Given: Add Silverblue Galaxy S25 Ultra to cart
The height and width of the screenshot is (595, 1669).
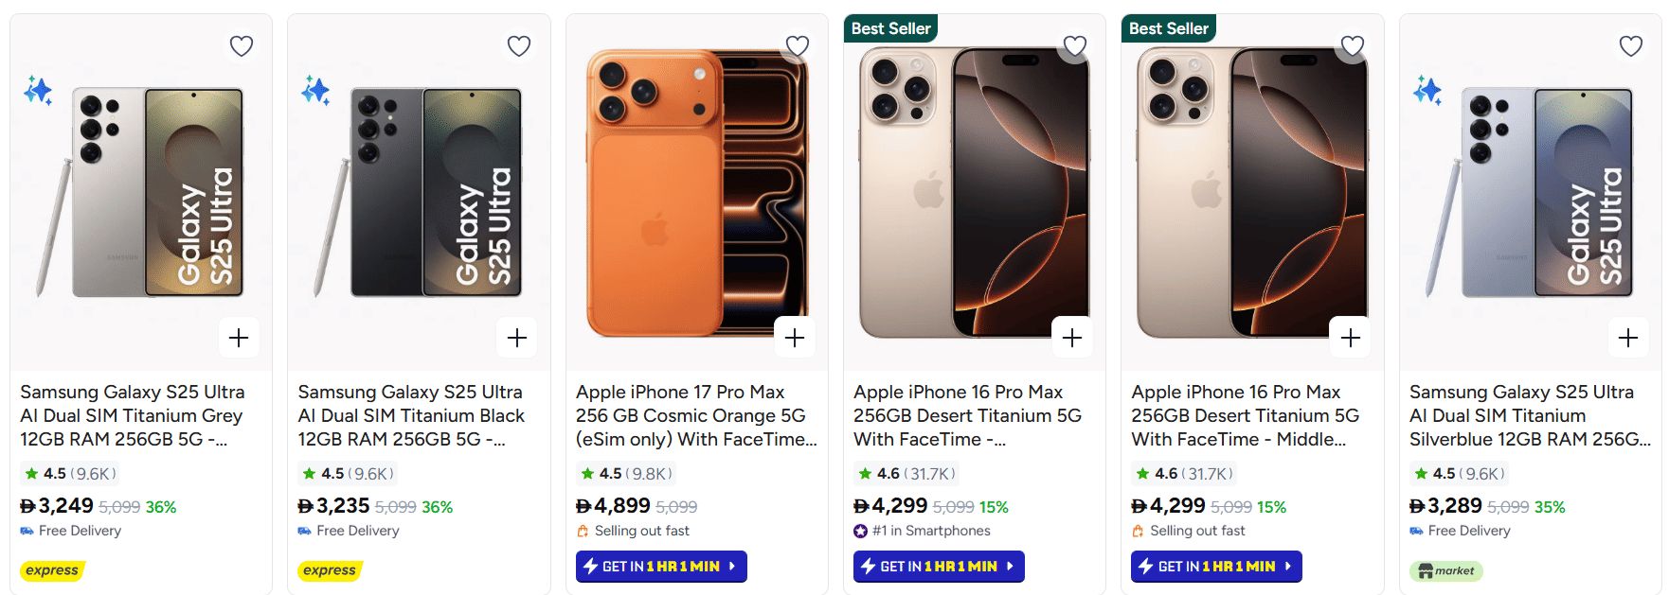Looking at the screenshot, I should pos(1628,338).
